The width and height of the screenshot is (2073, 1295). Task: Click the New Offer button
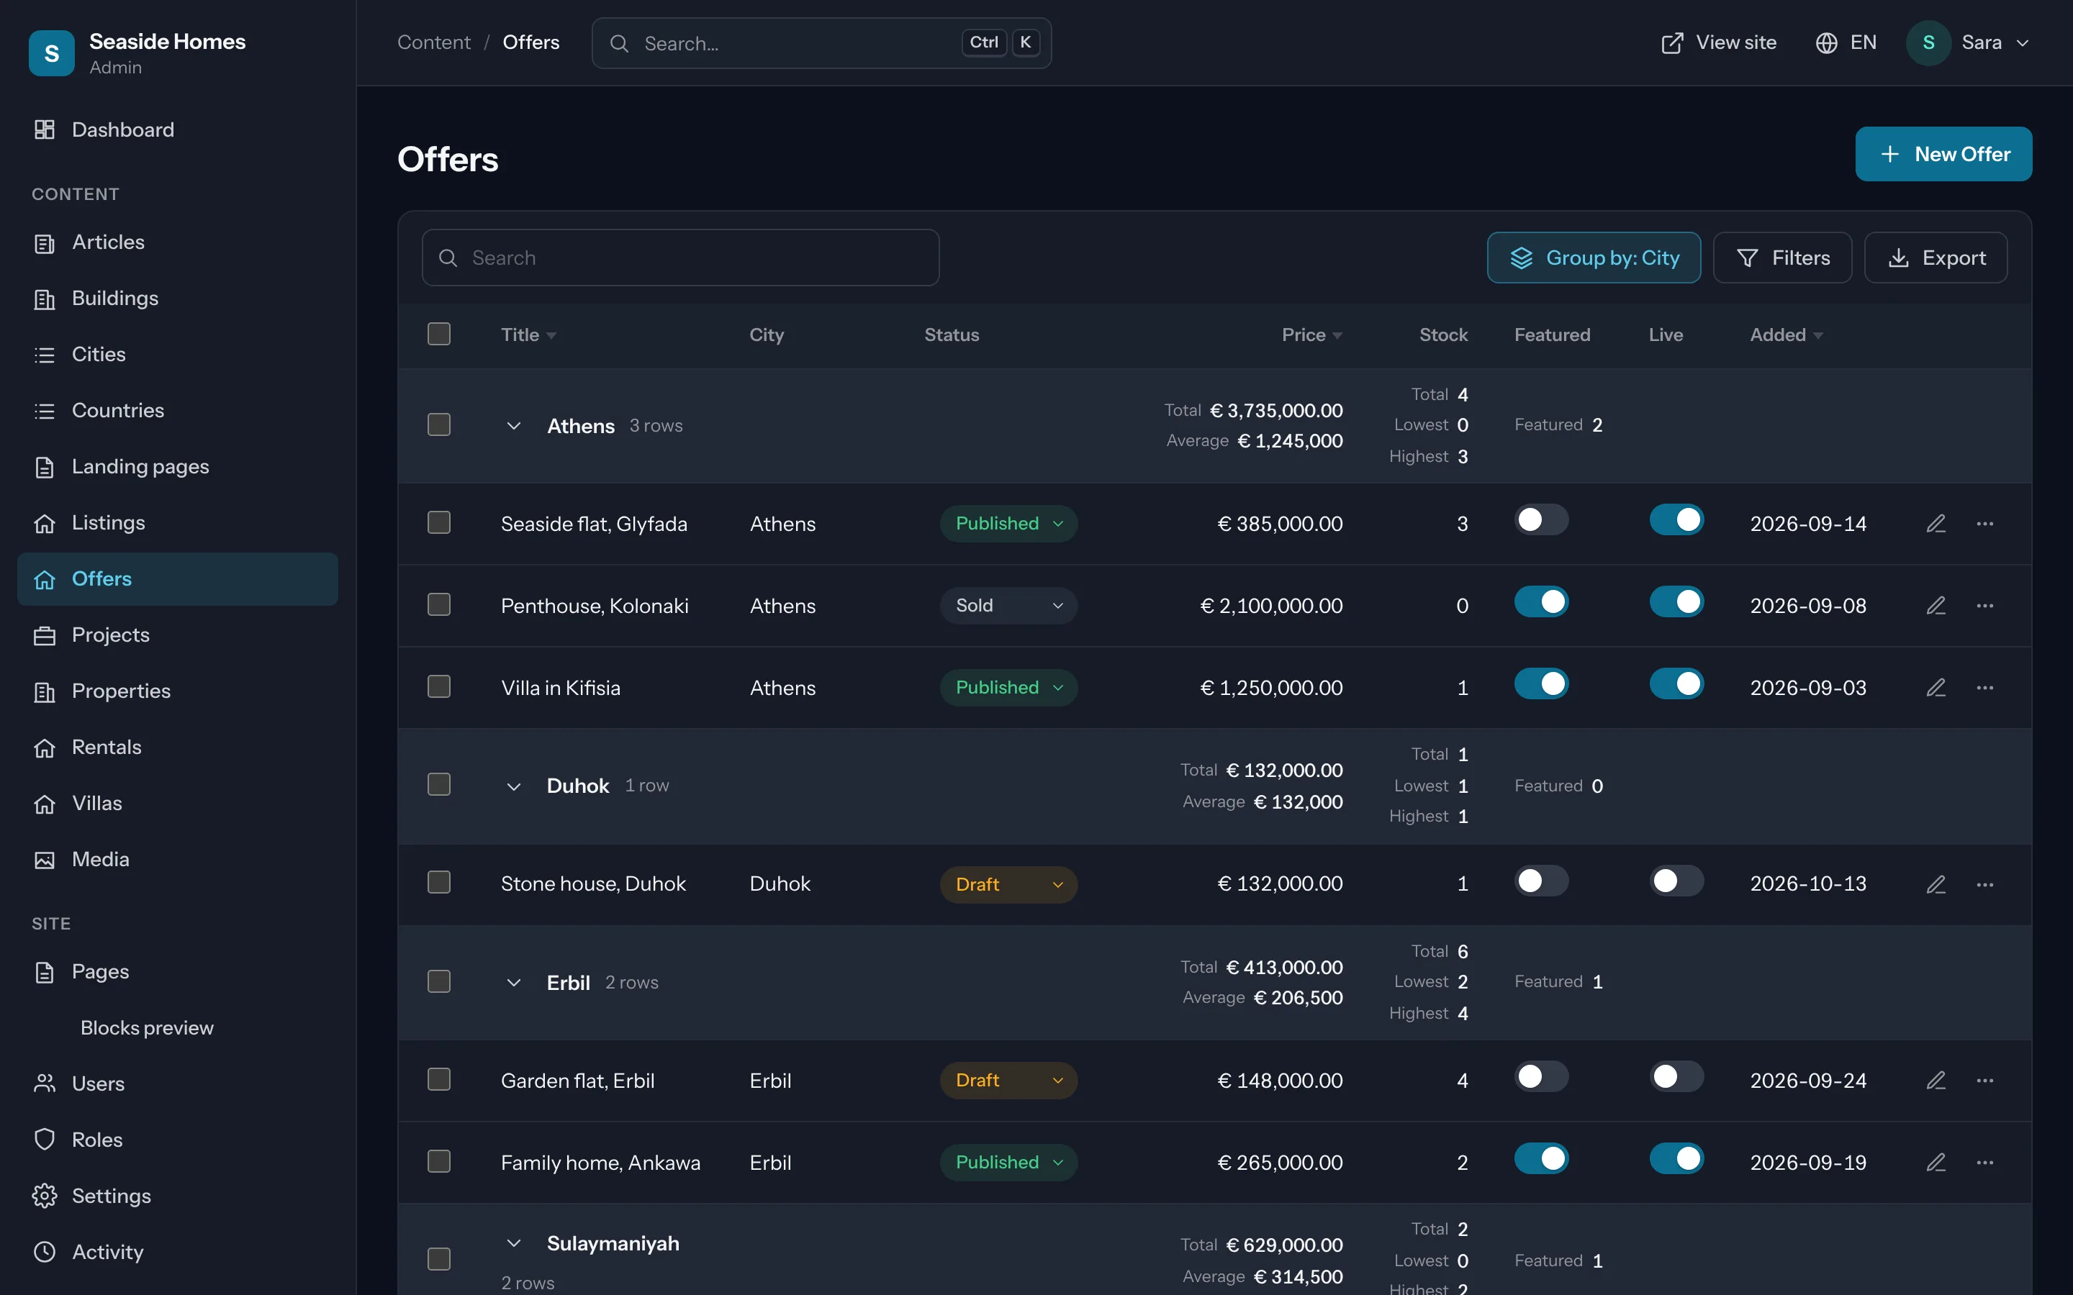1943,154
